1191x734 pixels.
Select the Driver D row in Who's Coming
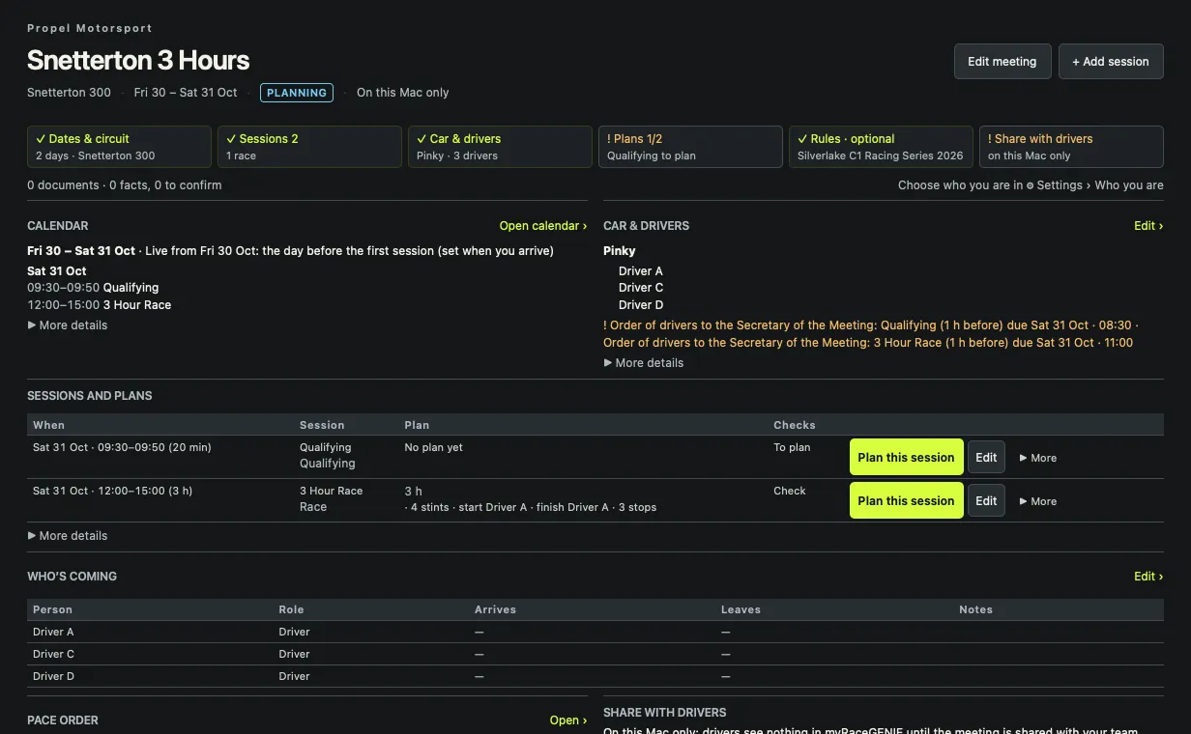(595, 677)
